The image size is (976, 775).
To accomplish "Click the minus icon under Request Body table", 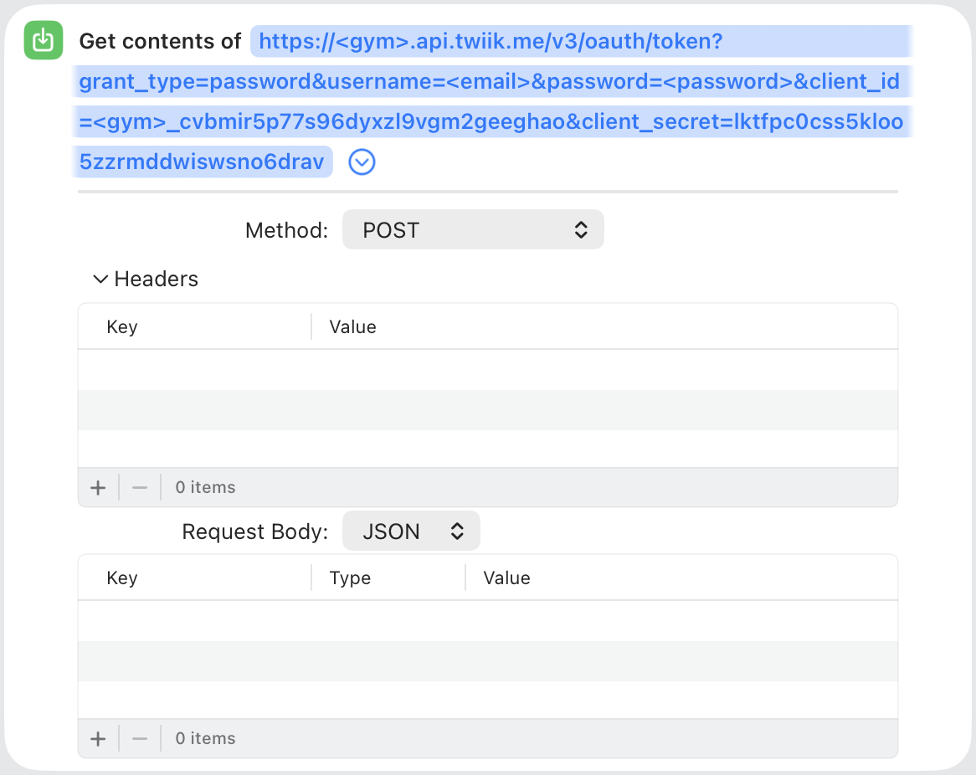I will coord(139,738).
